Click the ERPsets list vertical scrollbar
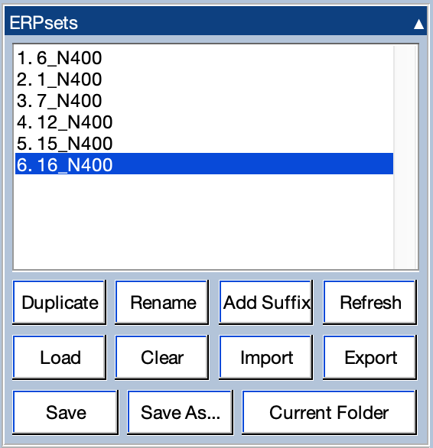Screen dimensions: 433x448 (x=405, y=157)
